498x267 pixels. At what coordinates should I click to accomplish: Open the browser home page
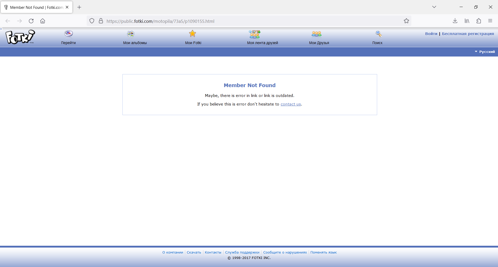pos(43,21)
